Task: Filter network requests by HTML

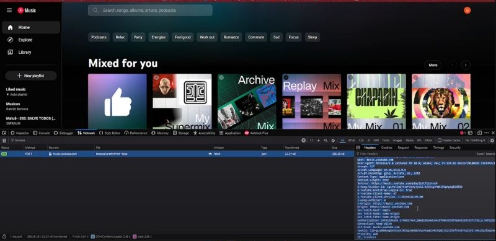Action: point(352,141)
